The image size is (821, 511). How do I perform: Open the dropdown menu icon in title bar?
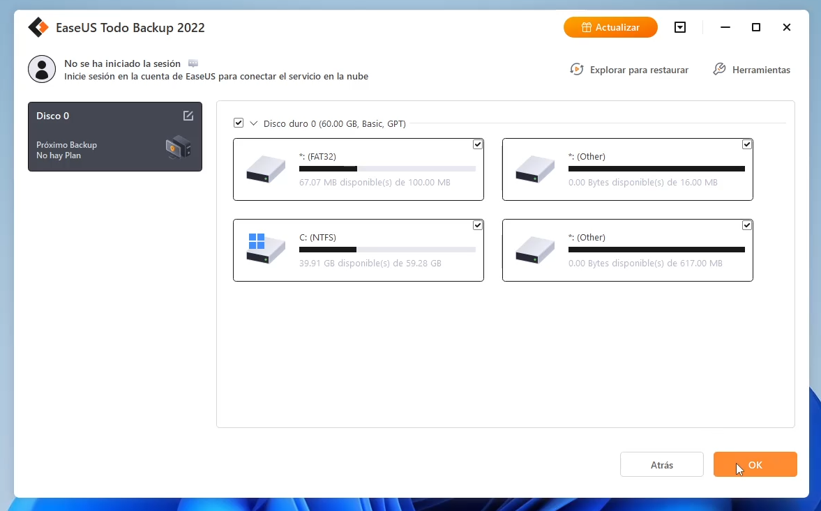(679, 27)
